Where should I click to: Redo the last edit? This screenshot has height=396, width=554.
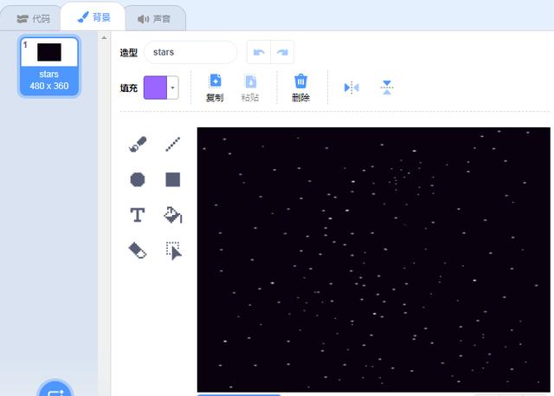click(x=282, y=52)
